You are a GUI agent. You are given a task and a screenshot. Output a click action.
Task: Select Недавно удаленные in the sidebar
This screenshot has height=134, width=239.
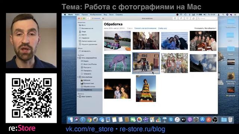[x=89, y=44]
